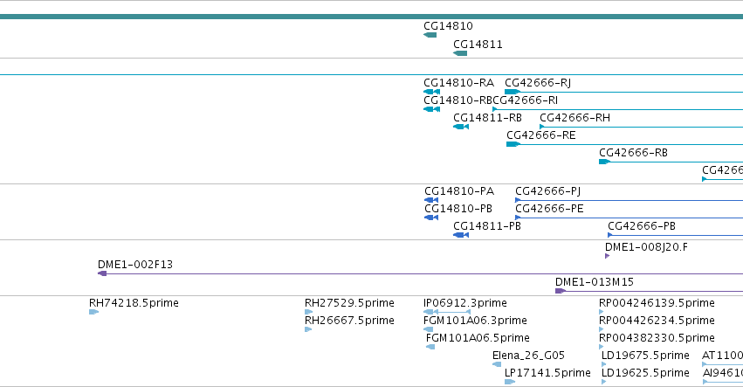Select EST RP004426234.5prime label
The image size is (743, 387).
pos(657,321)
